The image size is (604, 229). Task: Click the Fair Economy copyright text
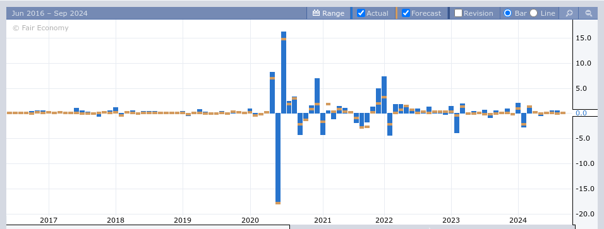point(40,28)
